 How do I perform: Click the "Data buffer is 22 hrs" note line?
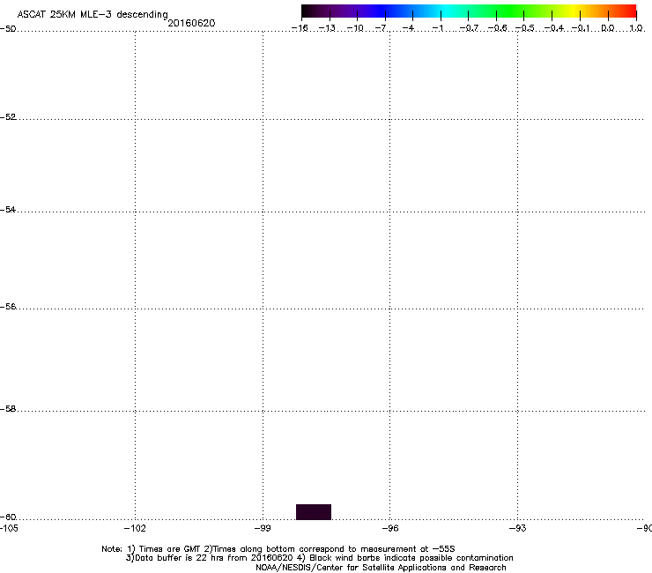(x=320, y=558)
